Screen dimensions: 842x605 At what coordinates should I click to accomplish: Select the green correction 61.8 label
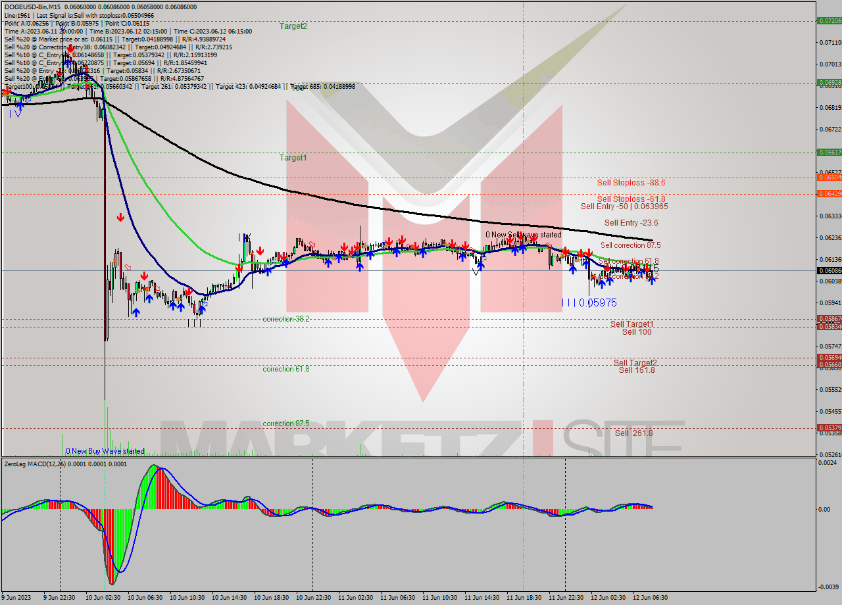[x=286, y=369]
